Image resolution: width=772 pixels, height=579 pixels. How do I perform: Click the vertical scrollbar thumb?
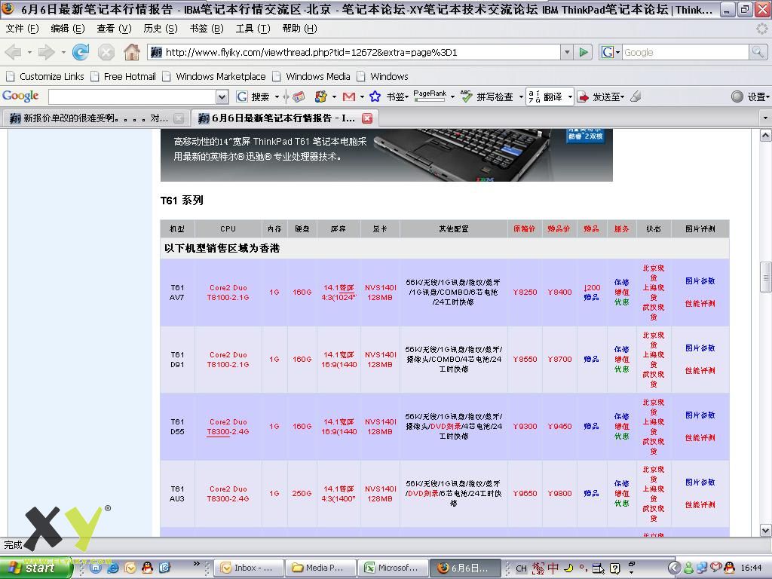766,277
